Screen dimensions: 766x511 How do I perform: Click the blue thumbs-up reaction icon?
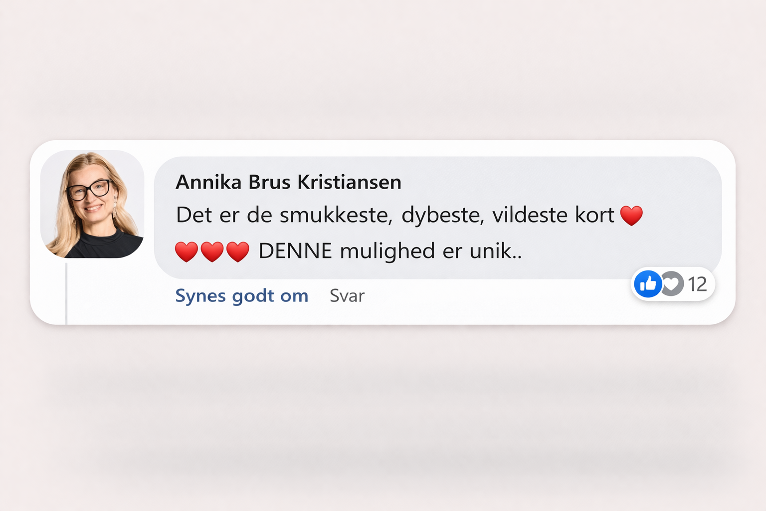point(648,284)
